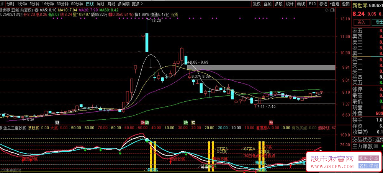Select the 15分钟 period tab

click(x=47, y=4)
